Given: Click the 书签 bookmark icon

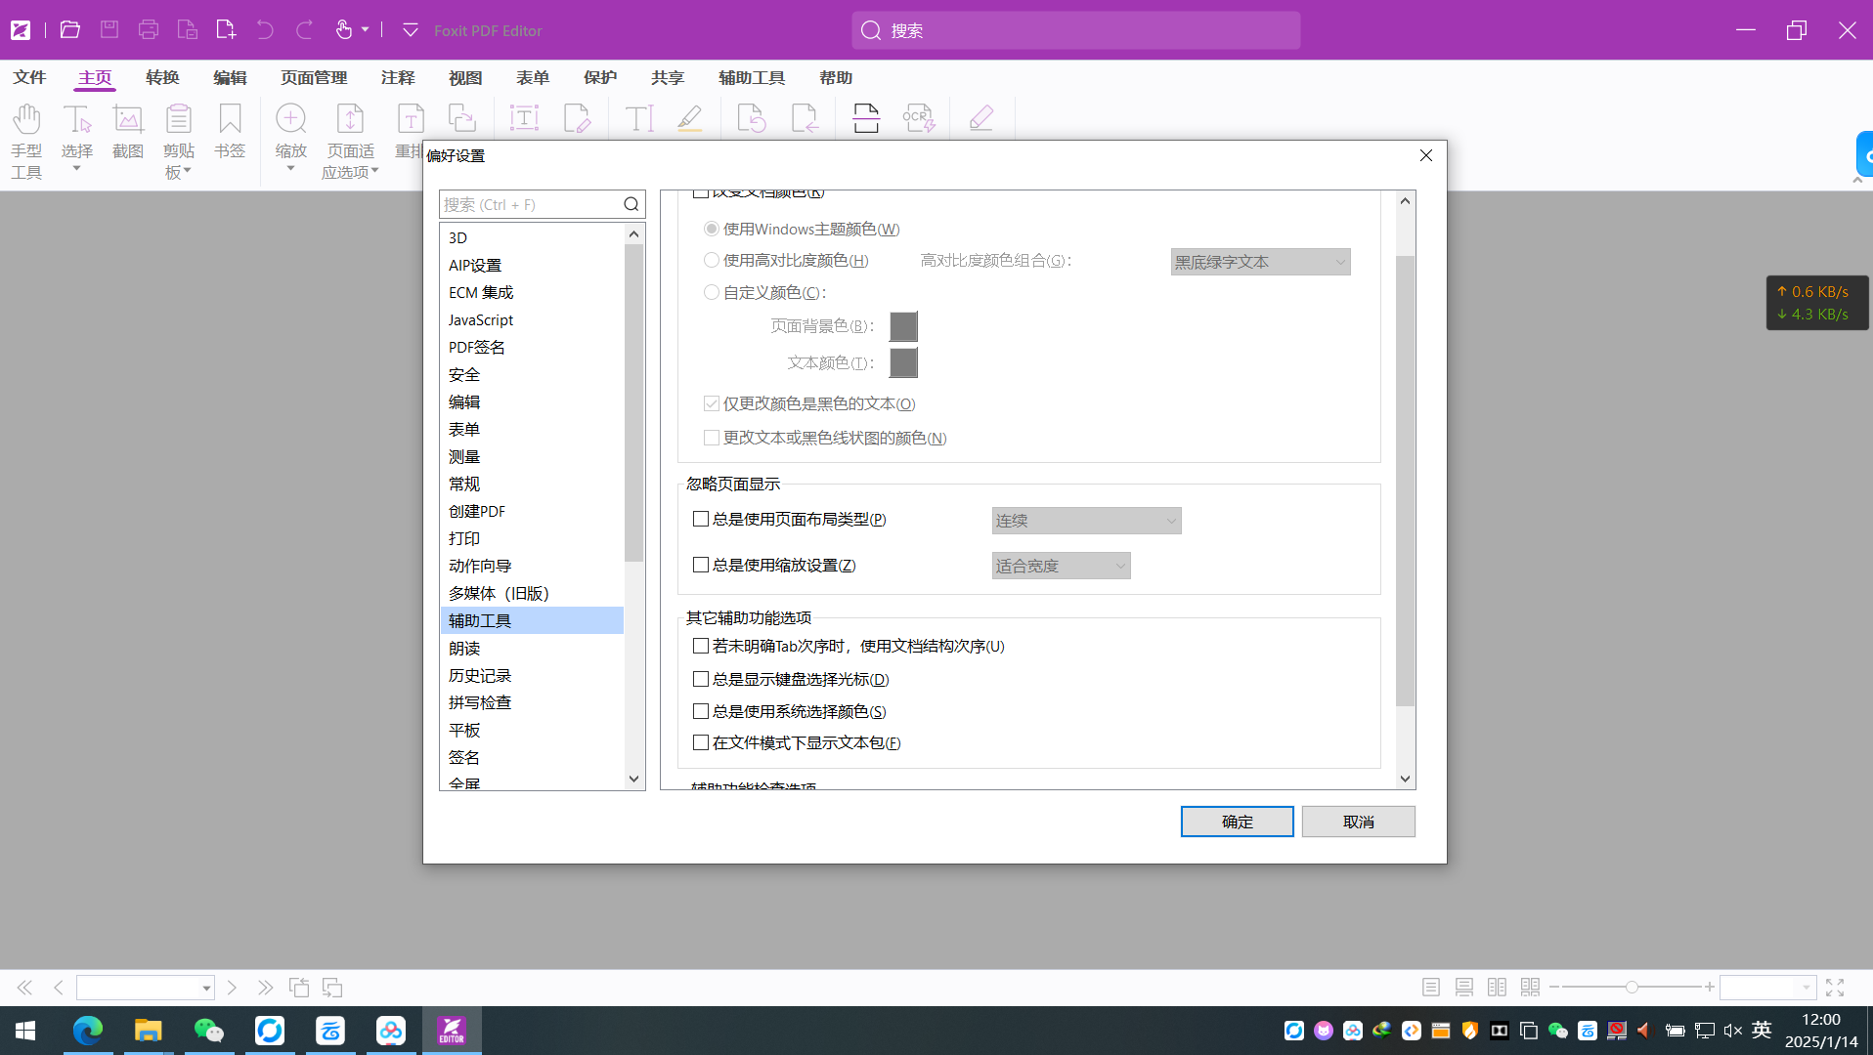Looking at the screenshot, I should coord(230,131).
